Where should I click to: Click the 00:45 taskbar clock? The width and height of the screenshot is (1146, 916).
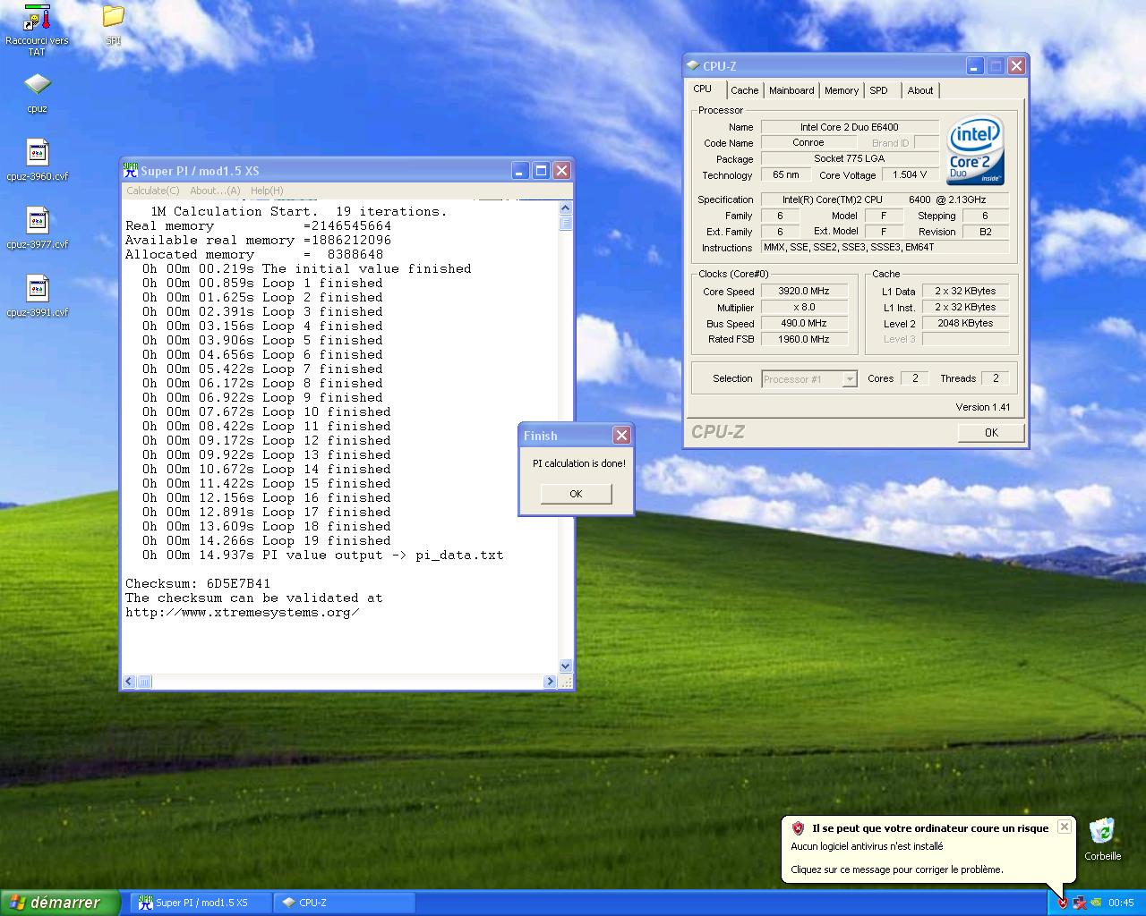tap(1121, 903)
